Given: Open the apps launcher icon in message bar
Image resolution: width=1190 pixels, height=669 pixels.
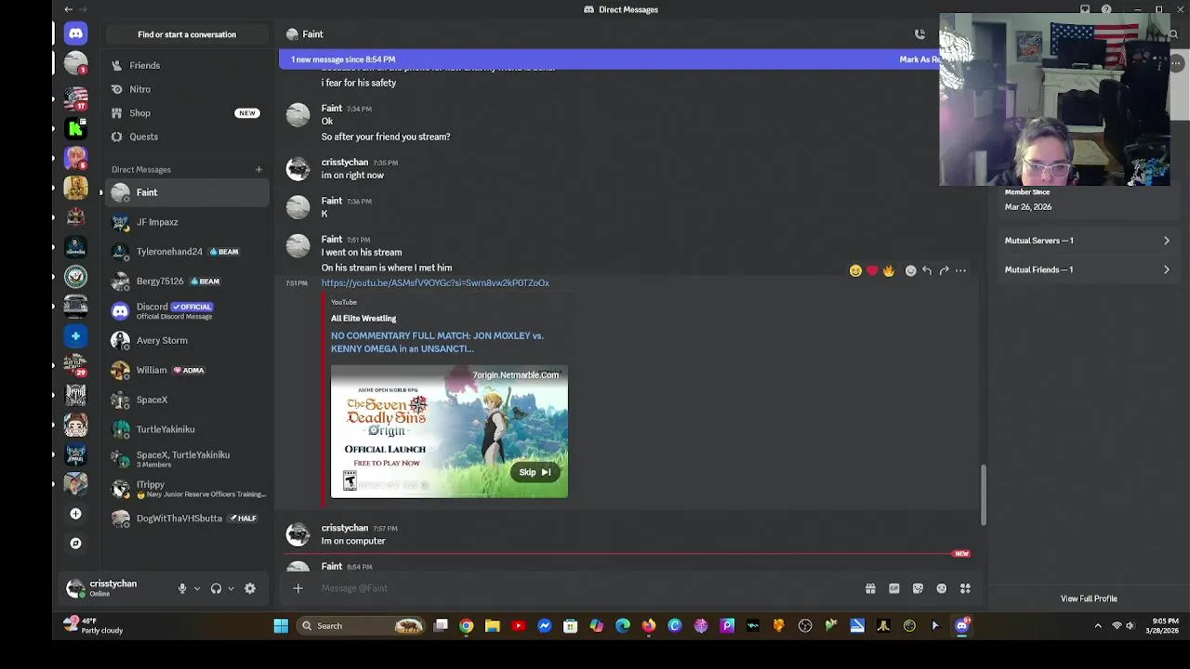Looking at the screenshot, I should point(965,588).
